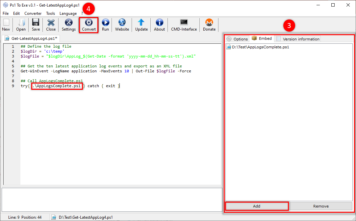This screenshot has height=221, width=356.
Task: Click the '## Define the log file' comment
Action: point(46,46)
